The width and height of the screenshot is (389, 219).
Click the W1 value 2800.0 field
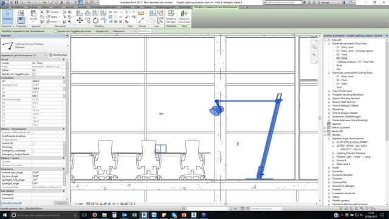(47, 81)
